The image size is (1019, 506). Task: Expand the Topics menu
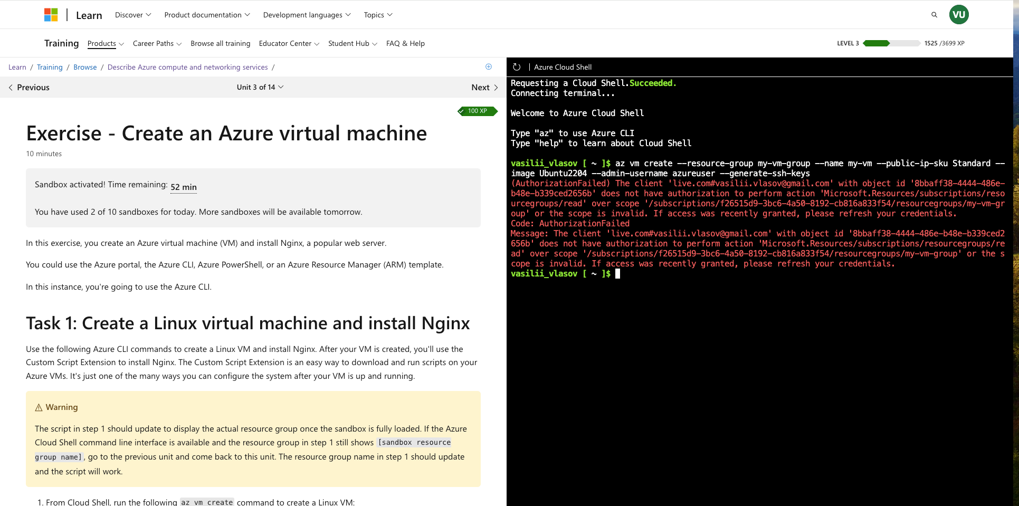pyautogui.click(x=378, y=15)
